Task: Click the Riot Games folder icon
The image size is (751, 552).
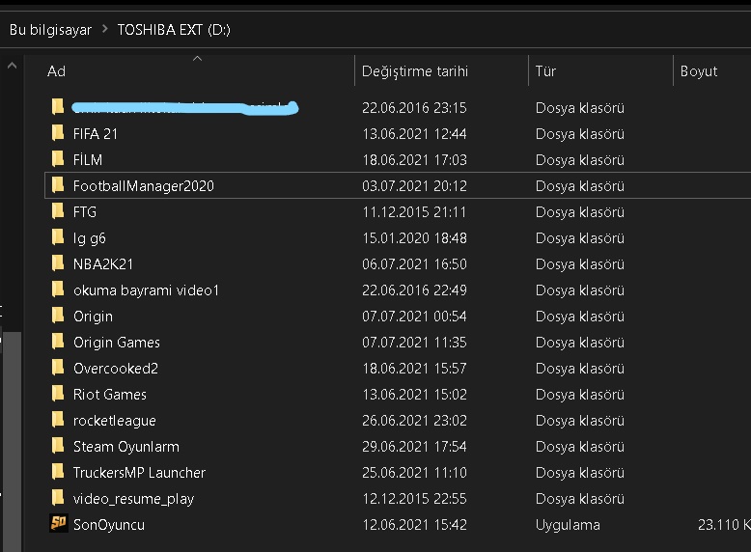Action: click(x=58, y=393)
